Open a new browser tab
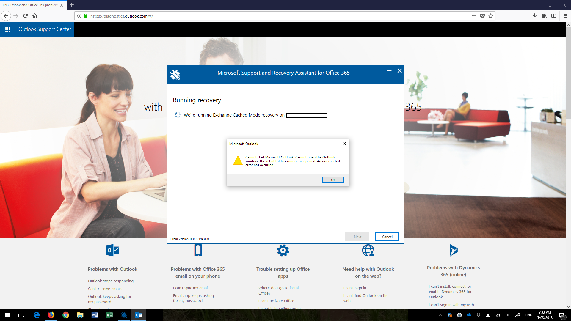The image size is (571, 321). pyautogui.click(x=72, y=5)
